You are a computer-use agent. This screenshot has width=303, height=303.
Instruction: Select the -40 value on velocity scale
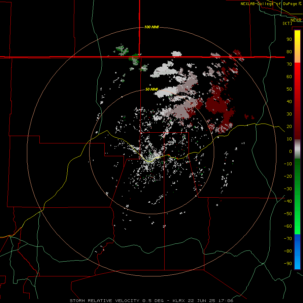tap(288, 201)
